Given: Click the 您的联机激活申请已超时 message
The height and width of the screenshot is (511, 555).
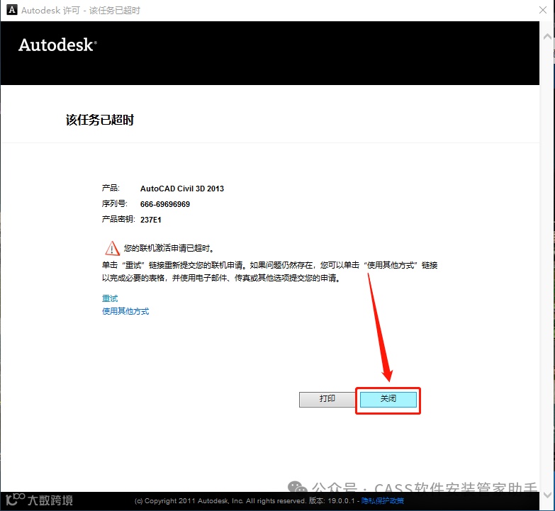Looking at the screenshot, I should point(169,248).
